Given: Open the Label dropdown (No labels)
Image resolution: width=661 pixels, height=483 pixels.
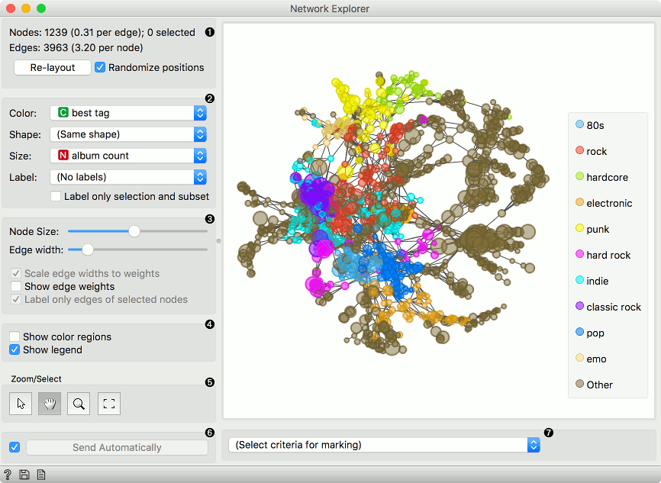Looking at the screenshot, I should (128, 177).
